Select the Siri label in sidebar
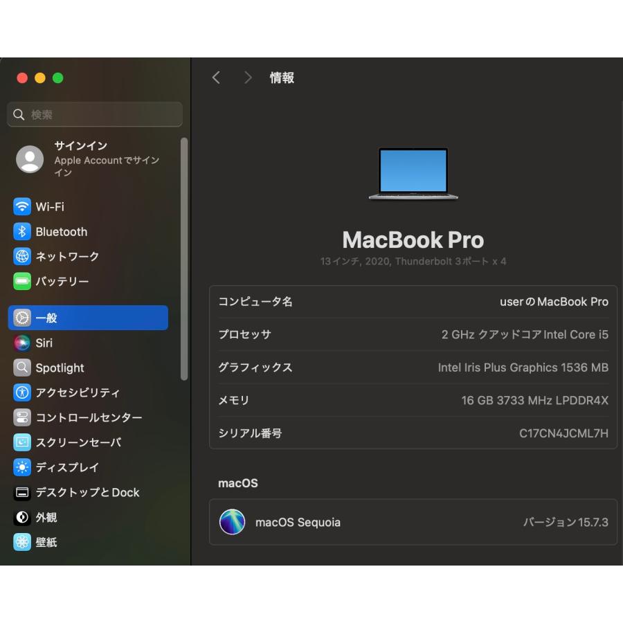Image resolution: width=623 pixels, height=623 pixels. click(44, 343)
